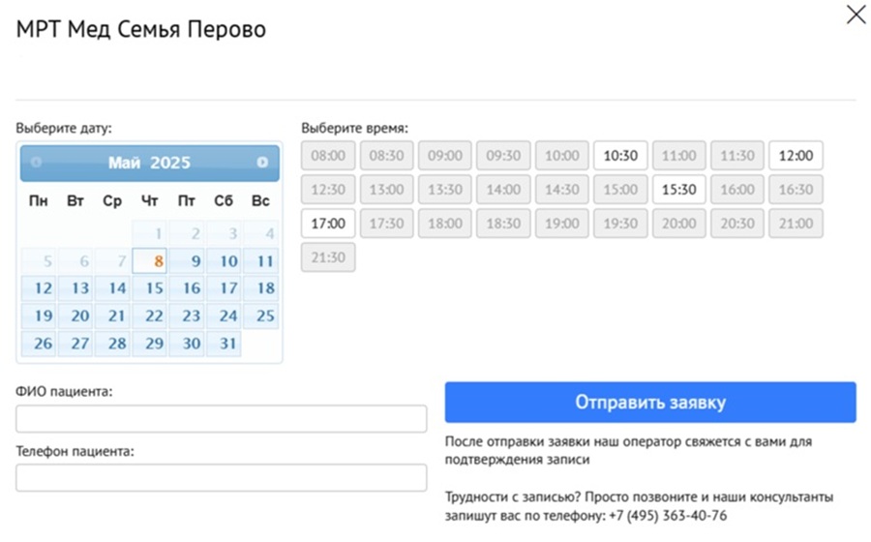Go to next month in calendar
Viewport: 871px width, 542px height.
coord(262,162)
